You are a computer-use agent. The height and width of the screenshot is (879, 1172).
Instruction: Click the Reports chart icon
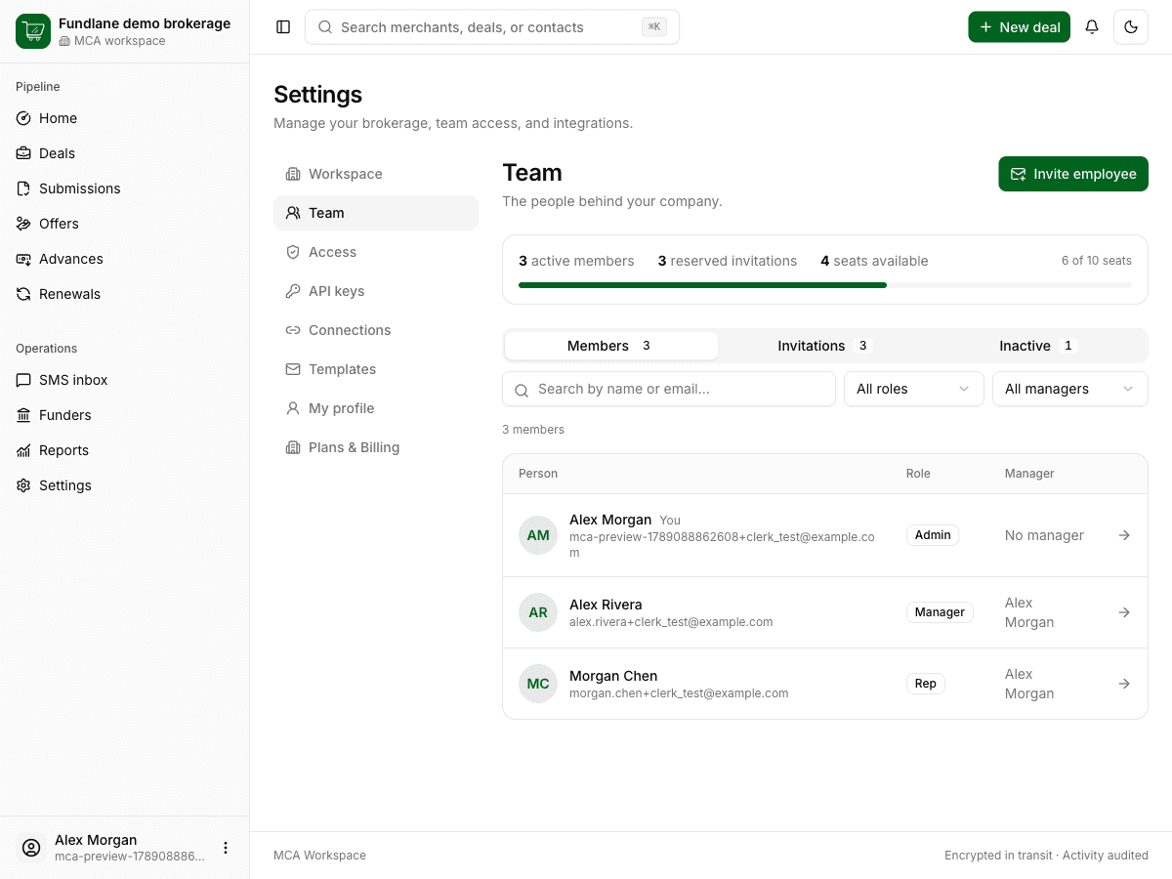(x=23, y=450)
